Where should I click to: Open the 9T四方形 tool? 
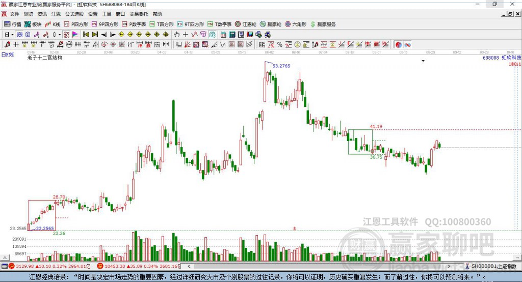[191, 24]
